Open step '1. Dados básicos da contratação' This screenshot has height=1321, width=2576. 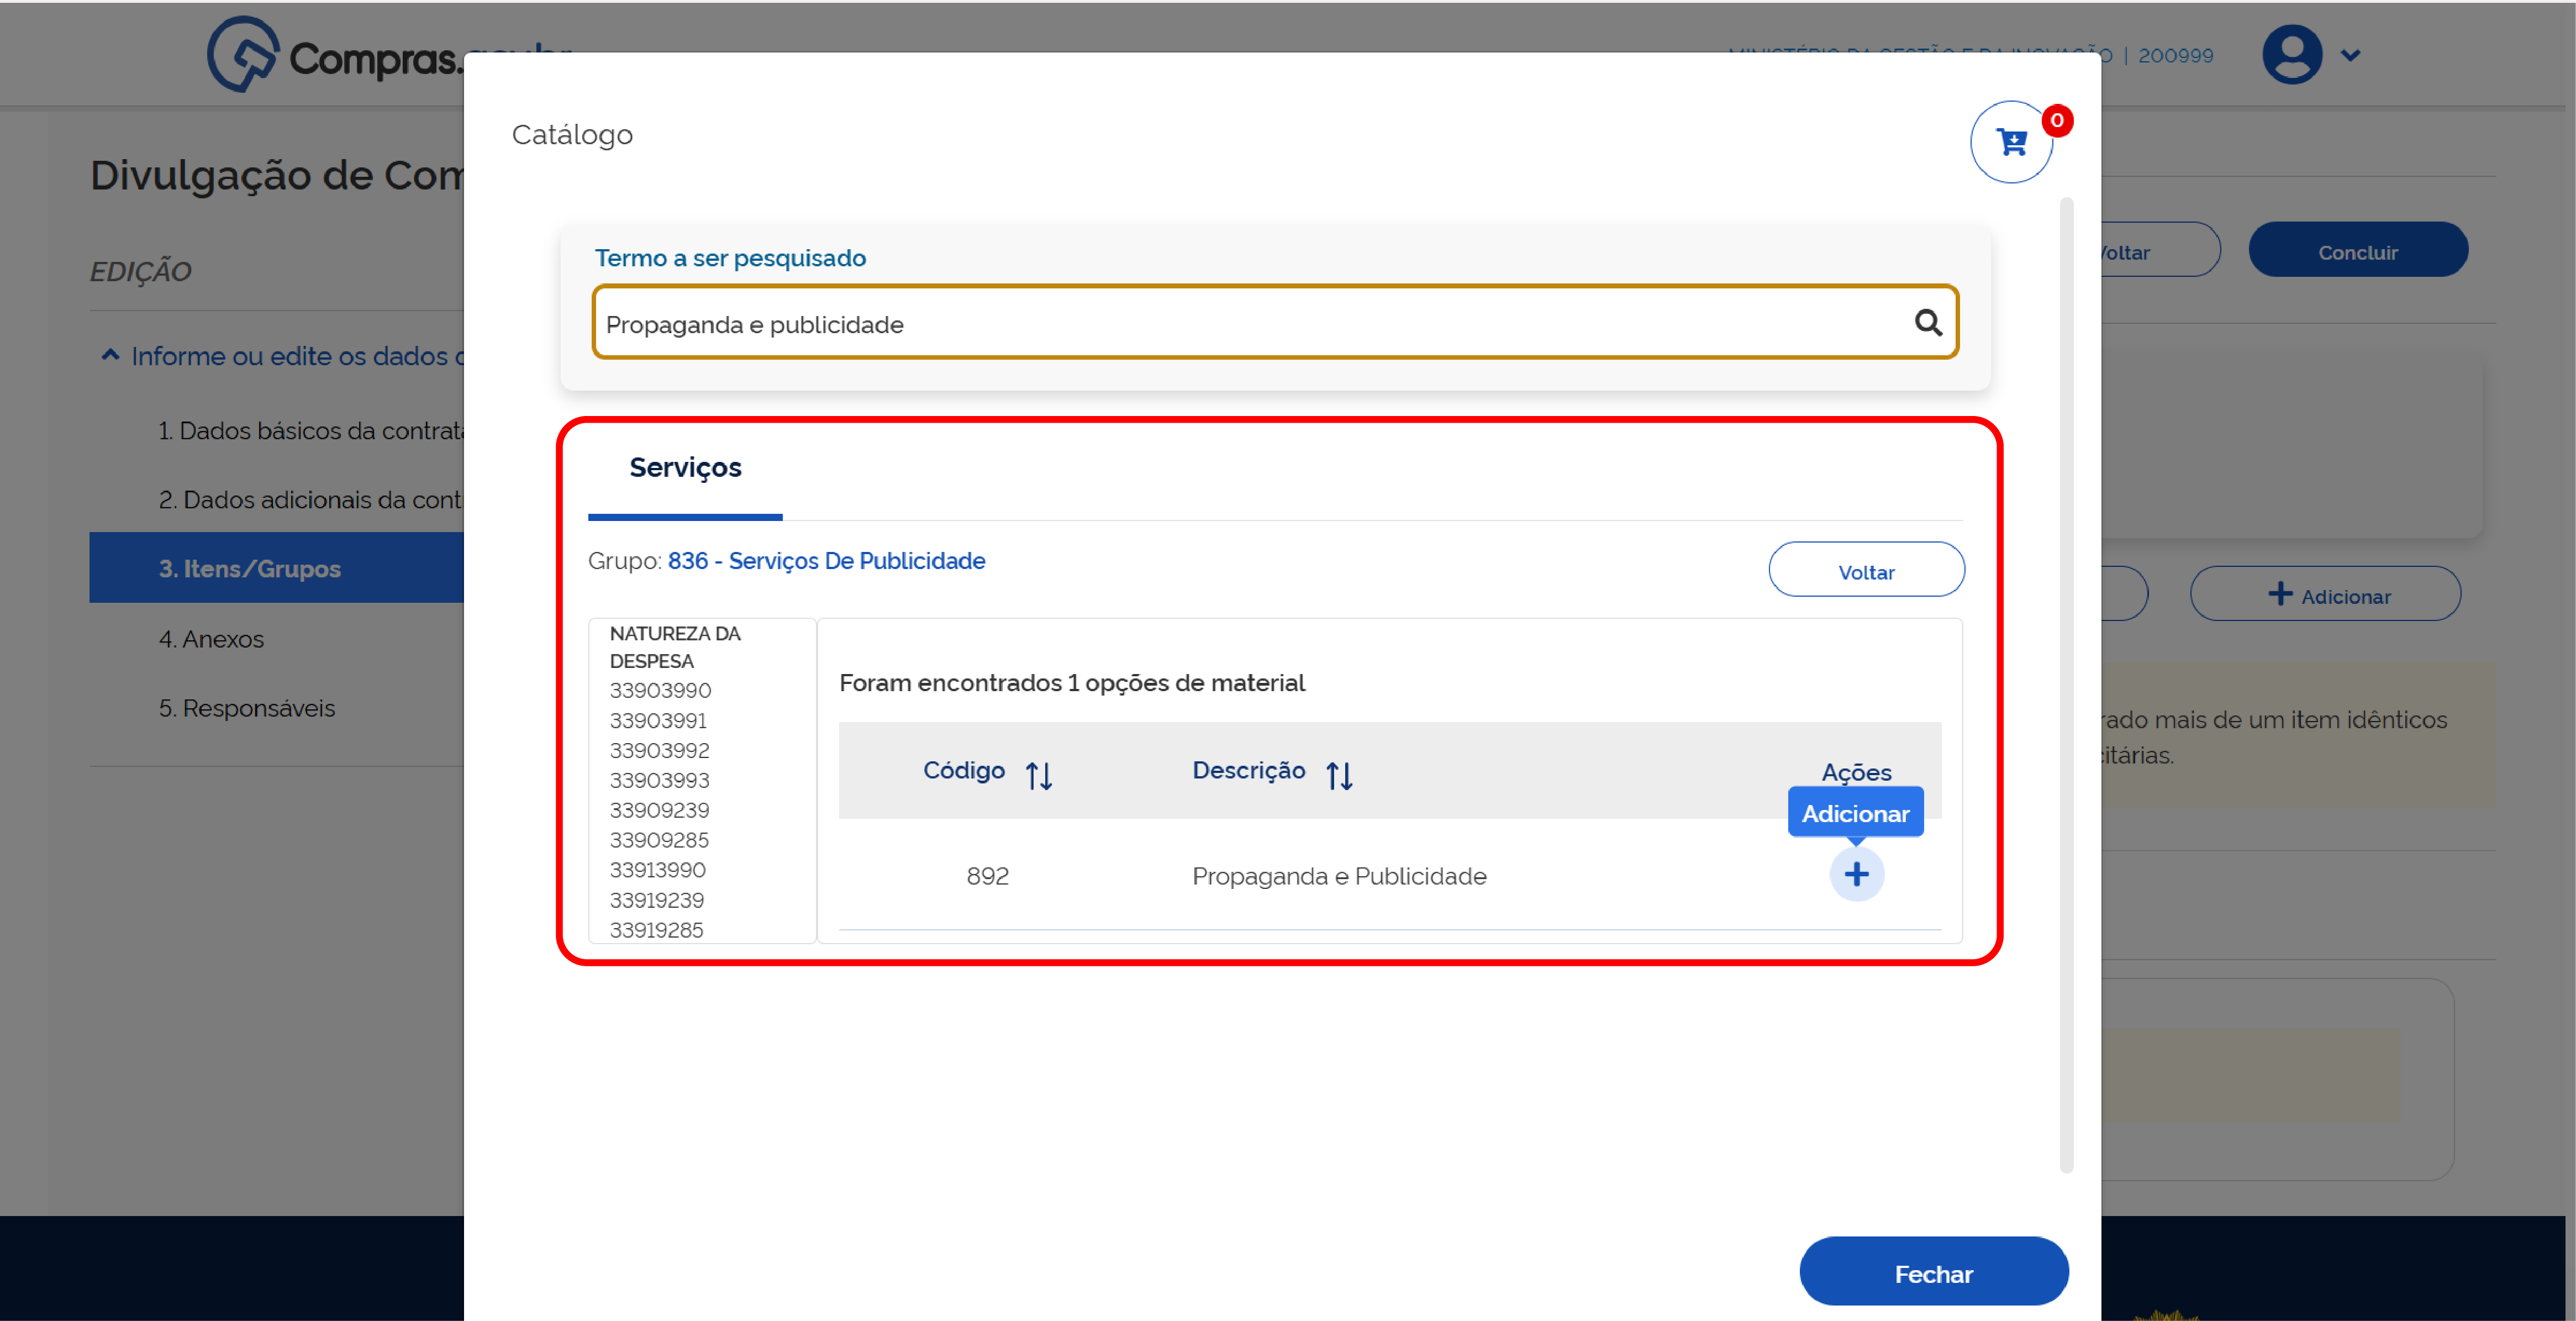pos(311,431)
